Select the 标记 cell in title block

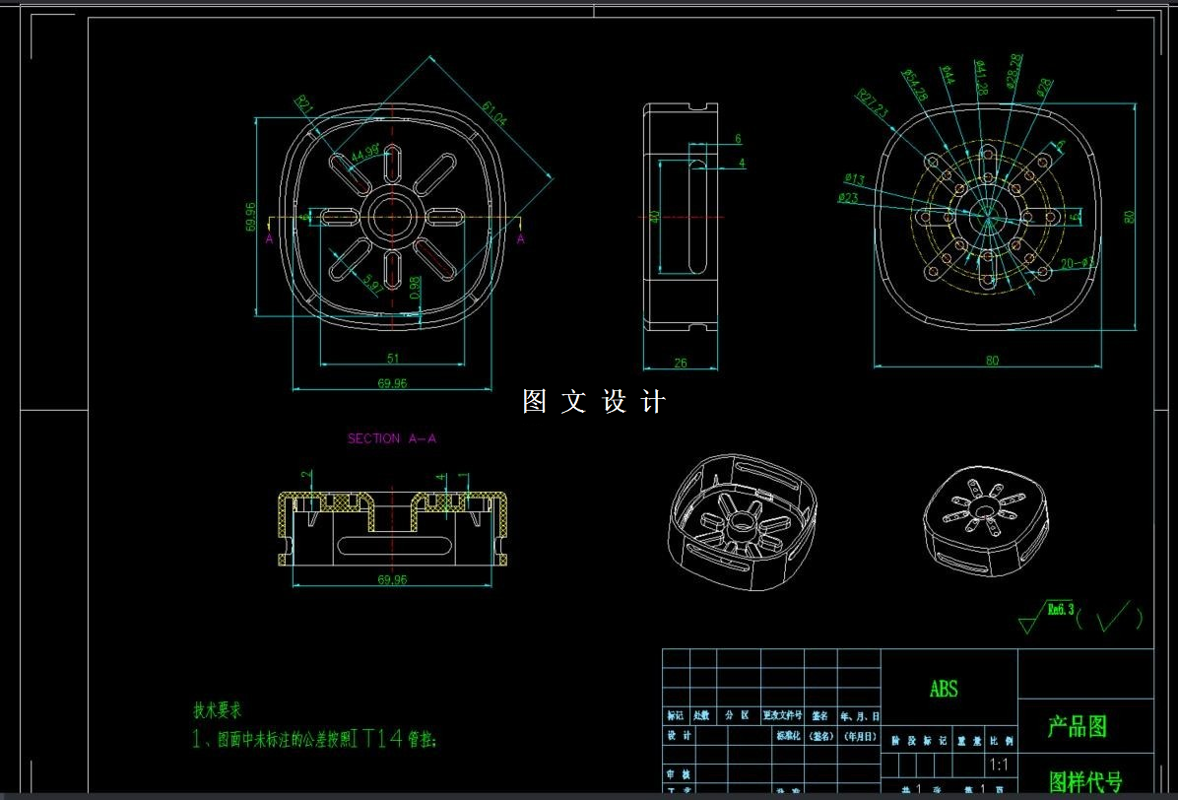tap(676, 715)
